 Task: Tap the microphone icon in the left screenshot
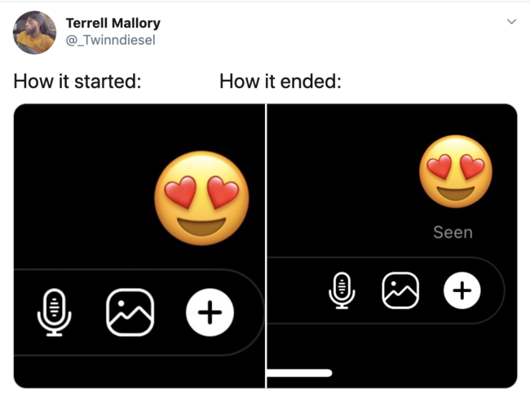54,312
